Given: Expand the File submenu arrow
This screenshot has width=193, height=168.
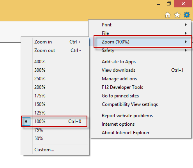Looking at the screenshot, I should pyautogui.click(x=186, y=33).
